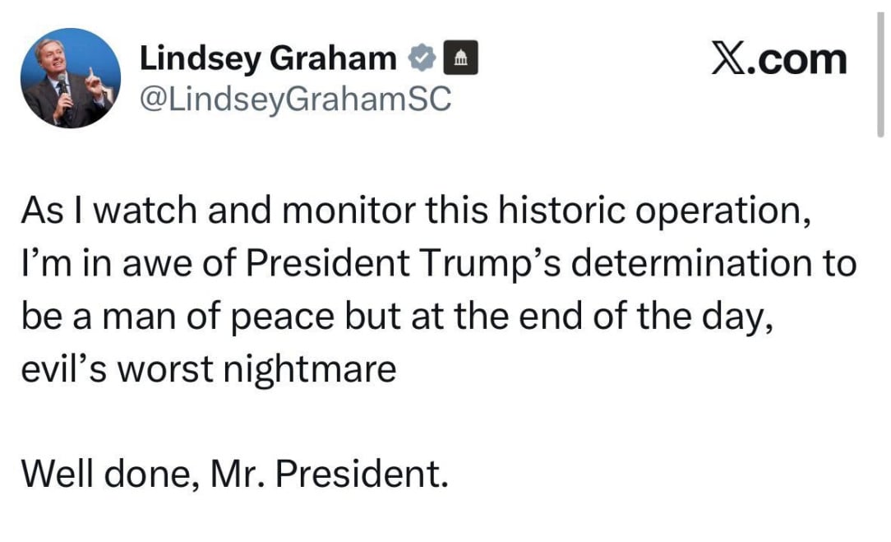
Task: Click the ".com" text of X.com label
Action: [796, 60]
